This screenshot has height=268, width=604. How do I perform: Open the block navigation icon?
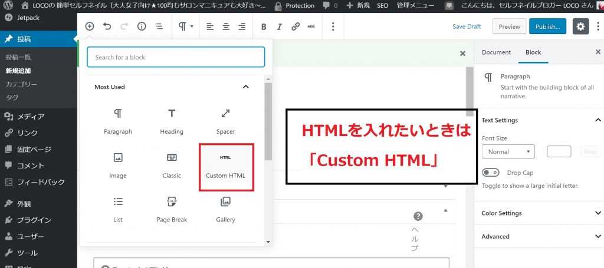(x=159, y=26)
